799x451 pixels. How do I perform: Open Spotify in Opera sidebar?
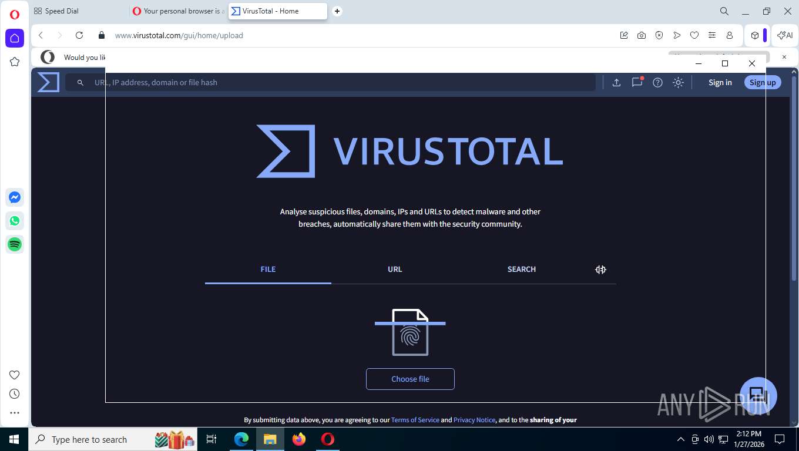(15, 244)
